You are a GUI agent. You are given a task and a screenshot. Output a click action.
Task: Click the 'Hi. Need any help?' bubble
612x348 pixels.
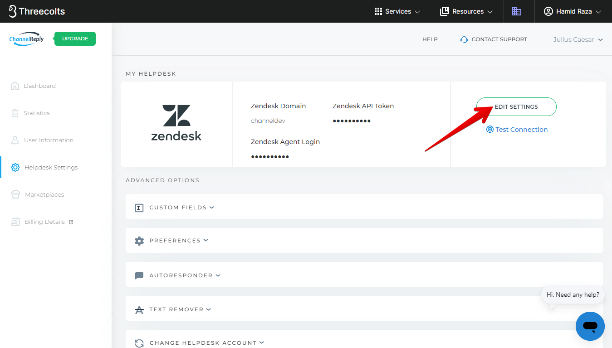573,295
